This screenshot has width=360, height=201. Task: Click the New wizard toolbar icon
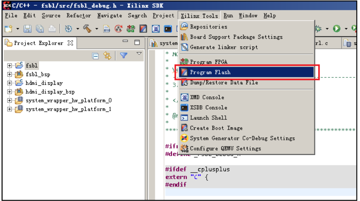tap(8, 29)
